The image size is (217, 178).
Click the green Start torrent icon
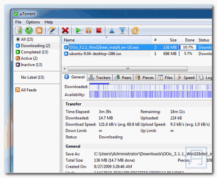click(78, 31)
